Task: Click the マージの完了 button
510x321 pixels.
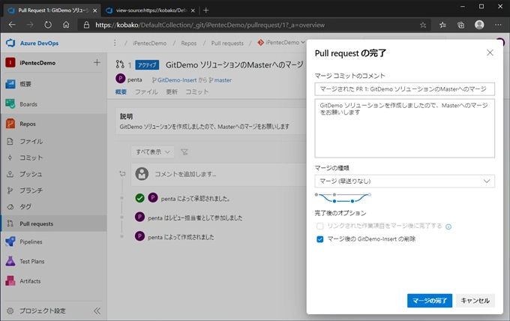Action: (430, 301)
